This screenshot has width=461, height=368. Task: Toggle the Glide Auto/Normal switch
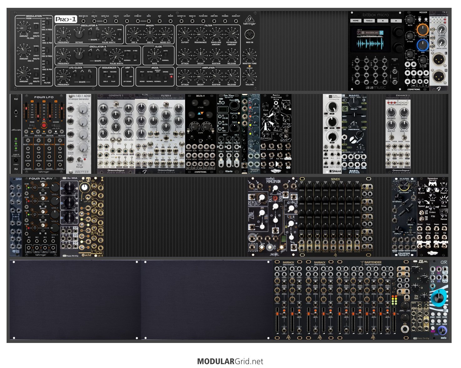[x=165, y=55]
